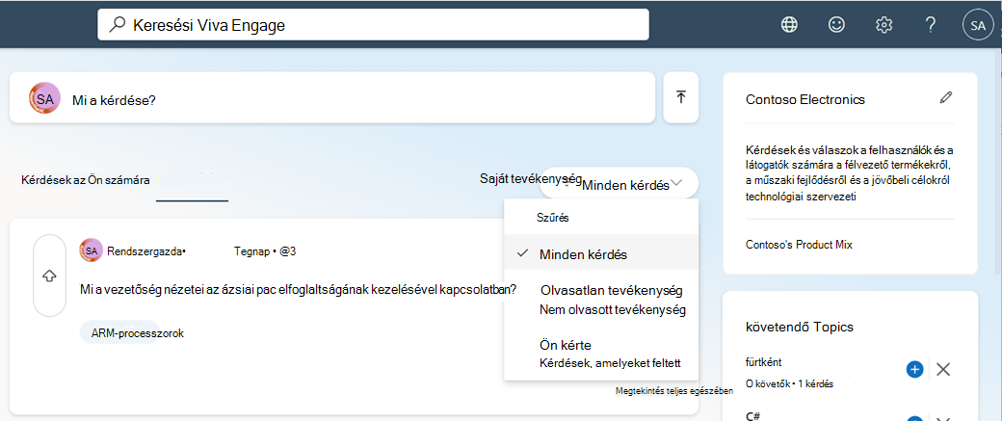Open Contoso's Product Mix link

[799, 244]
